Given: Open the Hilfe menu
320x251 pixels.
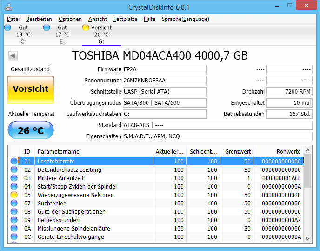Looking at the screenshot, I should [x=150, y=19].
